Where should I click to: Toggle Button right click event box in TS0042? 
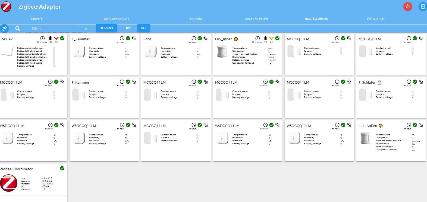54,48
